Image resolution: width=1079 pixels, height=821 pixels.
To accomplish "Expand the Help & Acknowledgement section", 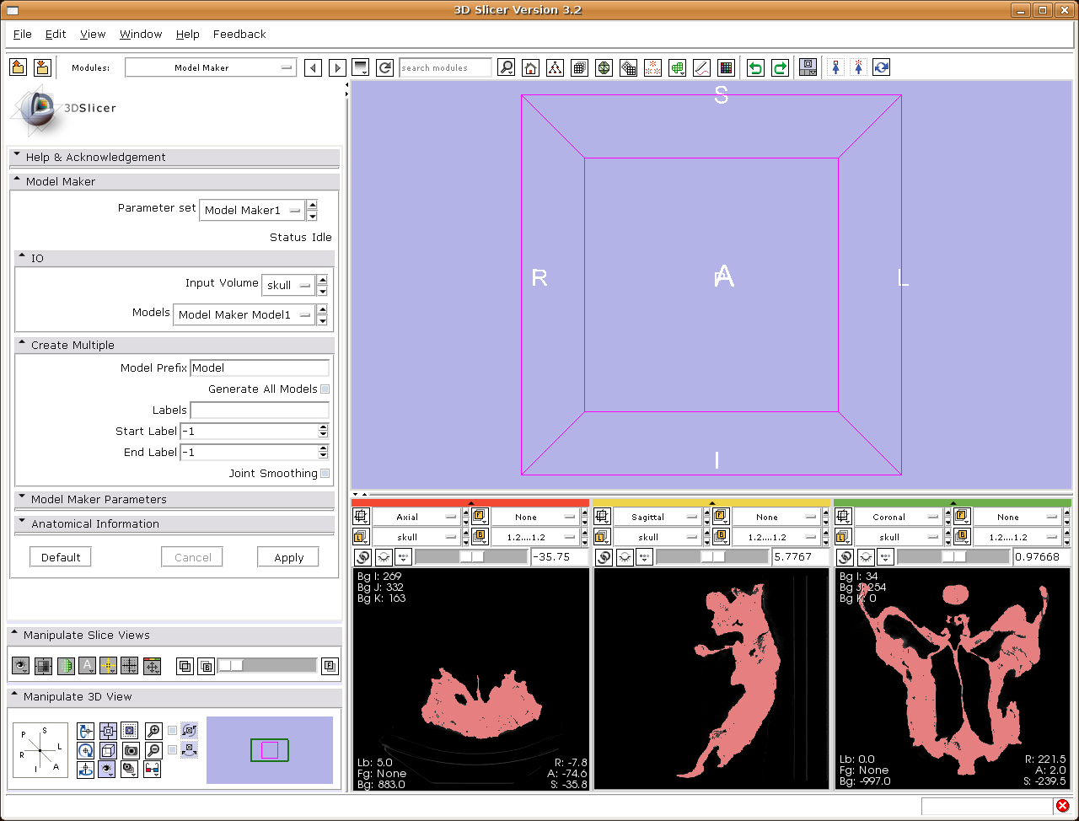I will 174,157.
